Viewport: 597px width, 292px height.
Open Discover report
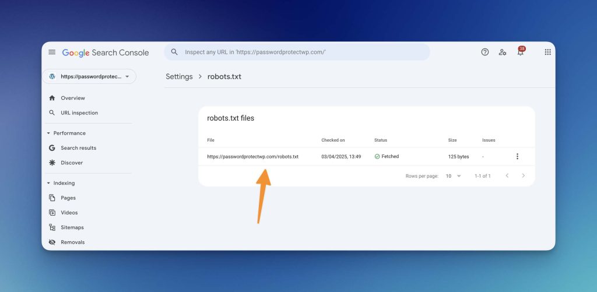[x=72, y=163]
